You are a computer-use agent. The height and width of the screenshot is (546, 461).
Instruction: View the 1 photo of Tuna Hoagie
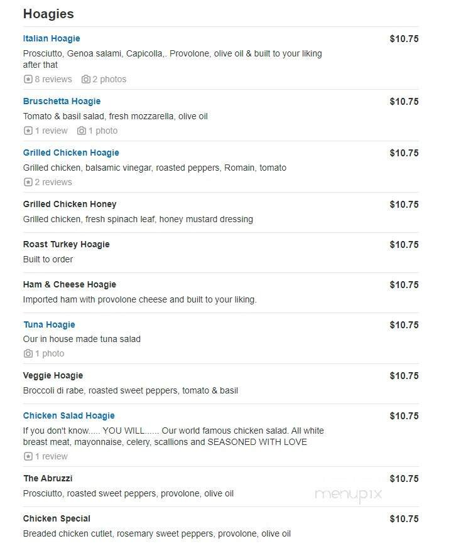point(50,353)
